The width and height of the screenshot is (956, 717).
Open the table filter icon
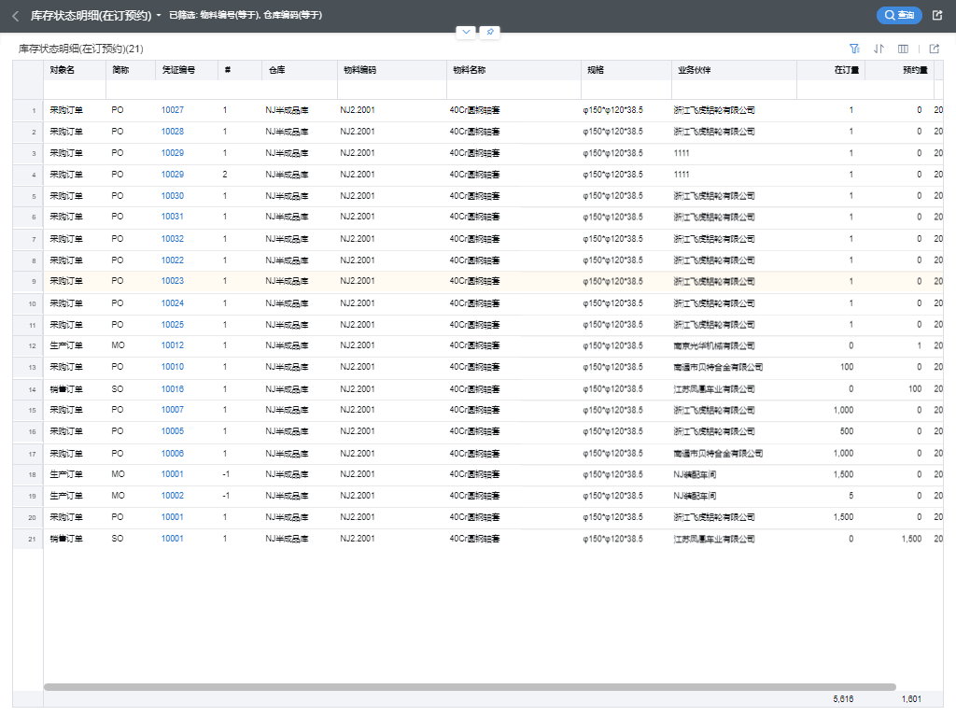(855, 49)
